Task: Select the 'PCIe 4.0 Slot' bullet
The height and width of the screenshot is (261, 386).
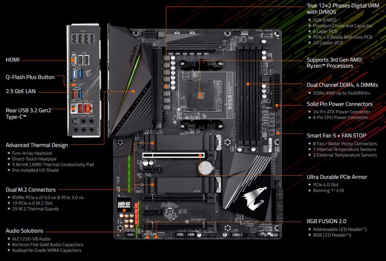Action: tap(326, 185)
